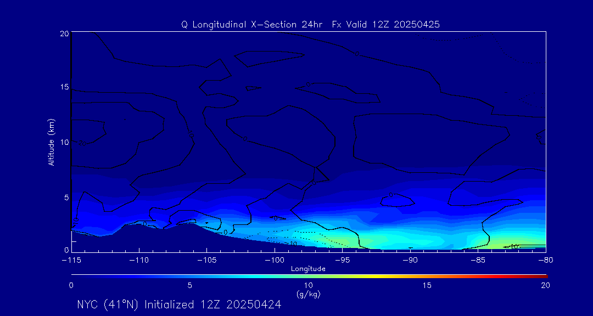Select the "(g/kg)" colorbar units label
Image resolution: width=593 pixels, height=316 pixels.
point(308,294)
